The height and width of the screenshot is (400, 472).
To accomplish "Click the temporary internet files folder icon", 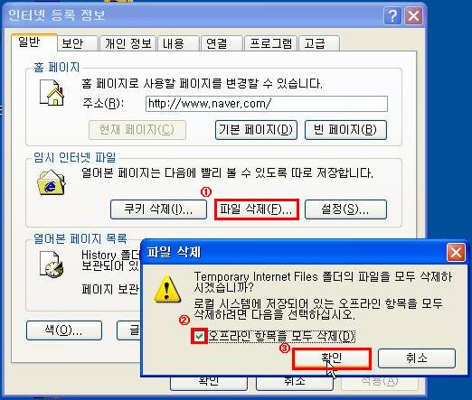I will tap(52, 182).
